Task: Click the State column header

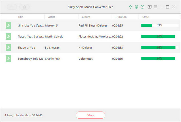Action: [146, 17]
